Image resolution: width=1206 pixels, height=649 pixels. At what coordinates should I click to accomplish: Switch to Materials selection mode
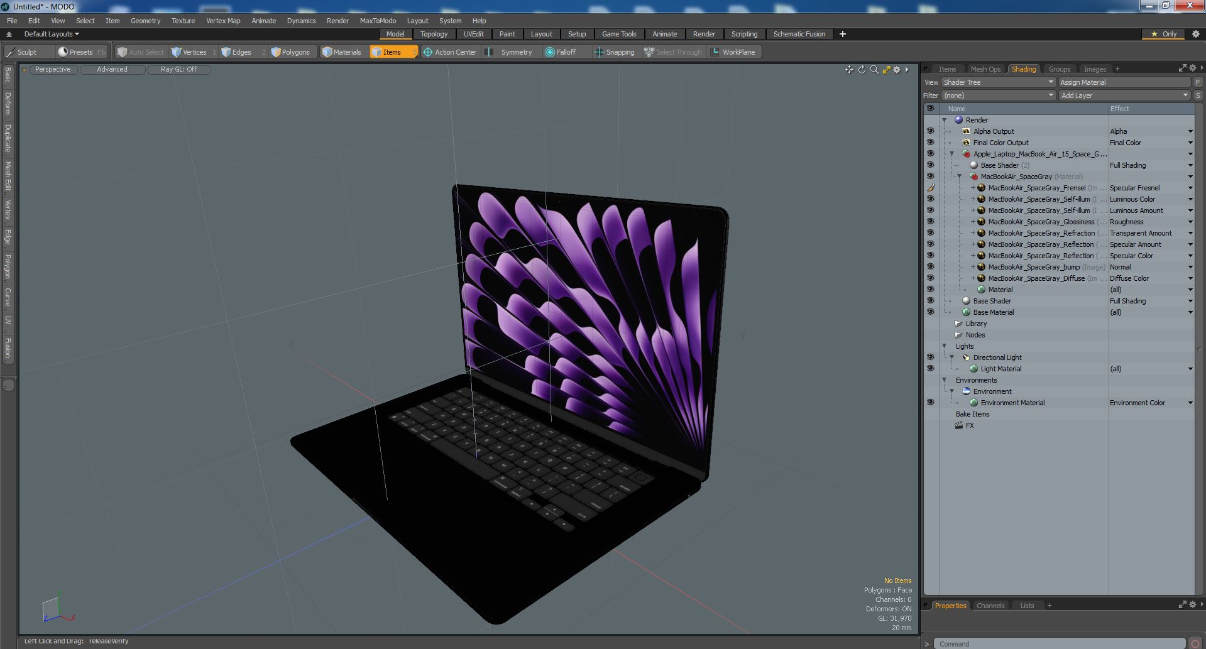click(x=342, y=52)
